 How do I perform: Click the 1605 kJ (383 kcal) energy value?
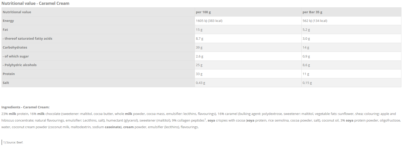coord(209,21)
